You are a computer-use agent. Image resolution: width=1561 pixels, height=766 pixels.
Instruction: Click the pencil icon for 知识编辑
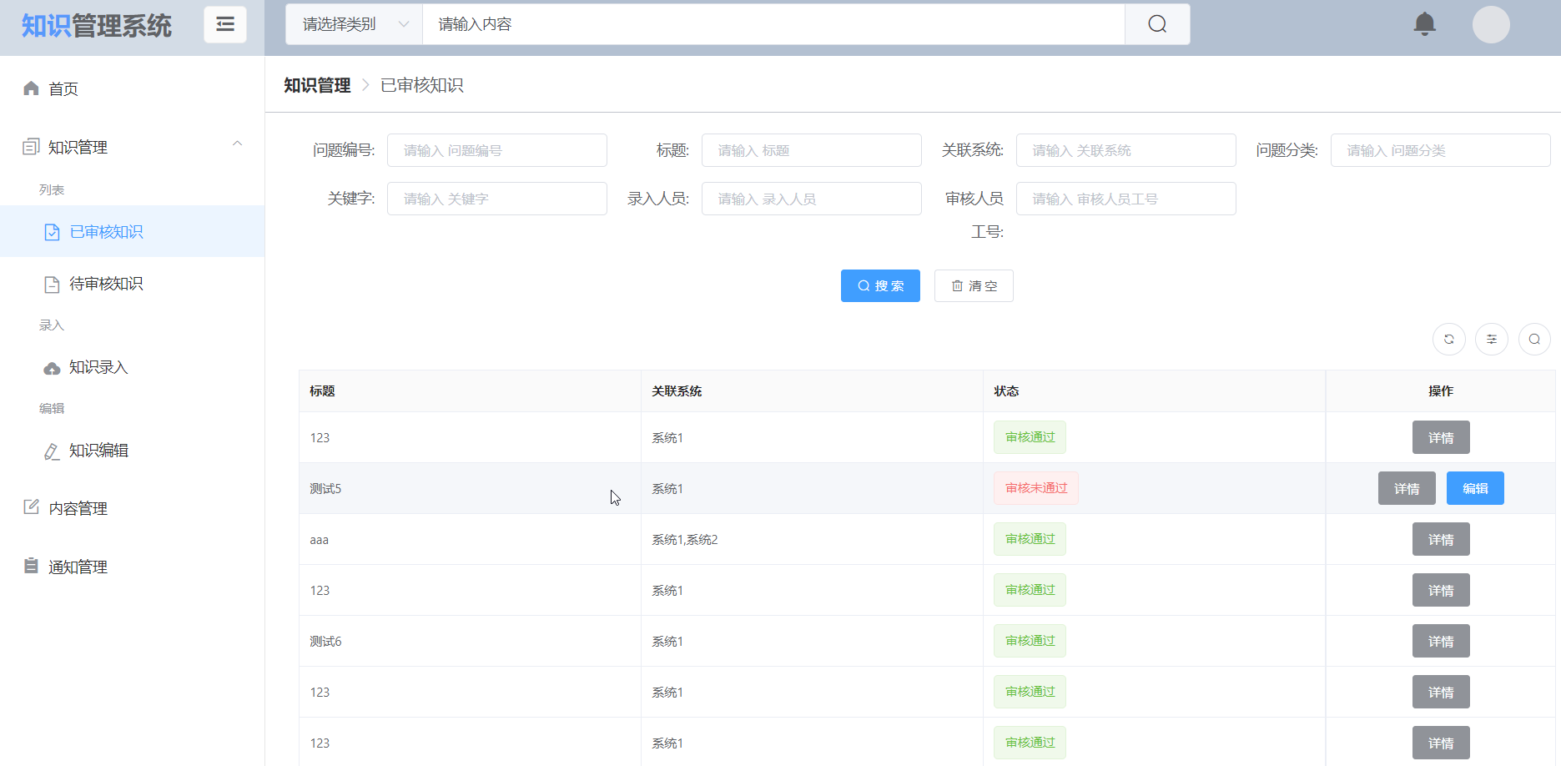pyautogui.click(x=52, y=451)
